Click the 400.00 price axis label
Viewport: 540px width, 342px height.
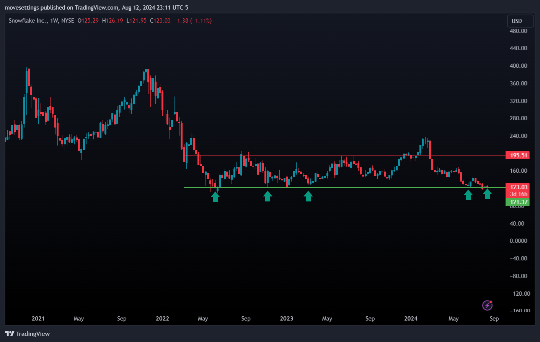click(518, 66)
